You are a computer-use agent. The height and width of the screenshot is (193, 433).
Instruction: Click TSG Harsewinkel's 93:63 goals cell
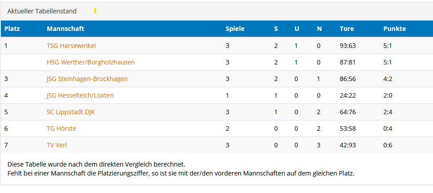coord(348,46)
